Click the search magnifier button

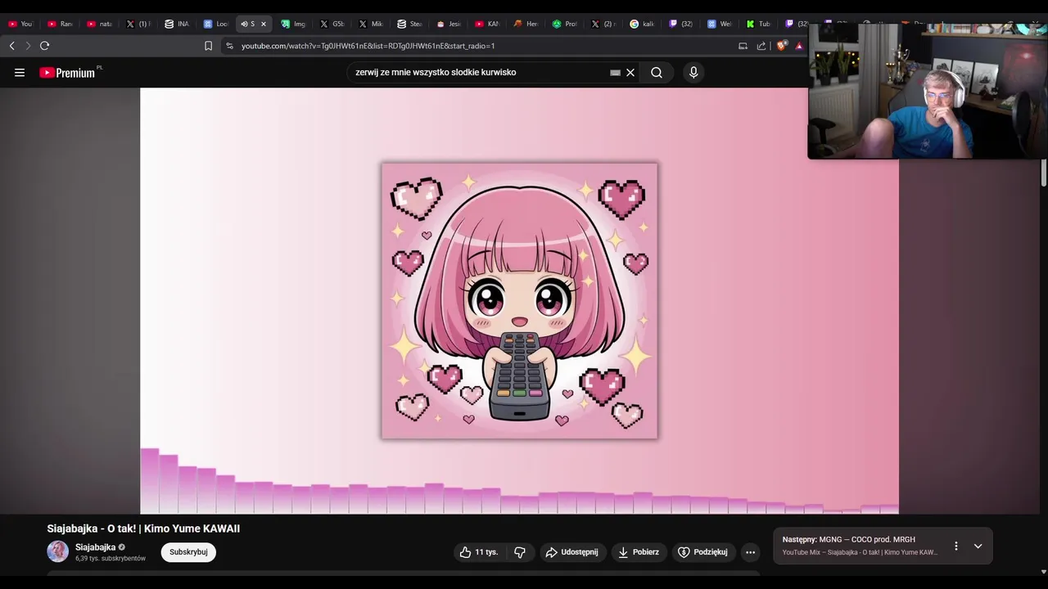pyautogui.click(x=657, y=73)
